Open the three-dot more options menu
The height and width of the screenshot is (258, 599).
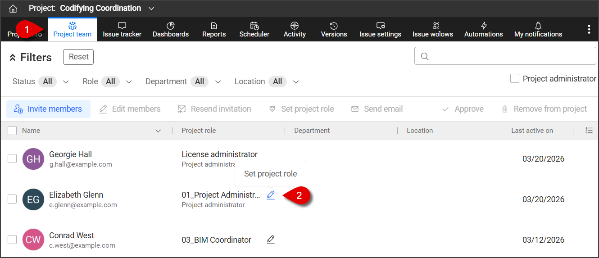(589, 30)
